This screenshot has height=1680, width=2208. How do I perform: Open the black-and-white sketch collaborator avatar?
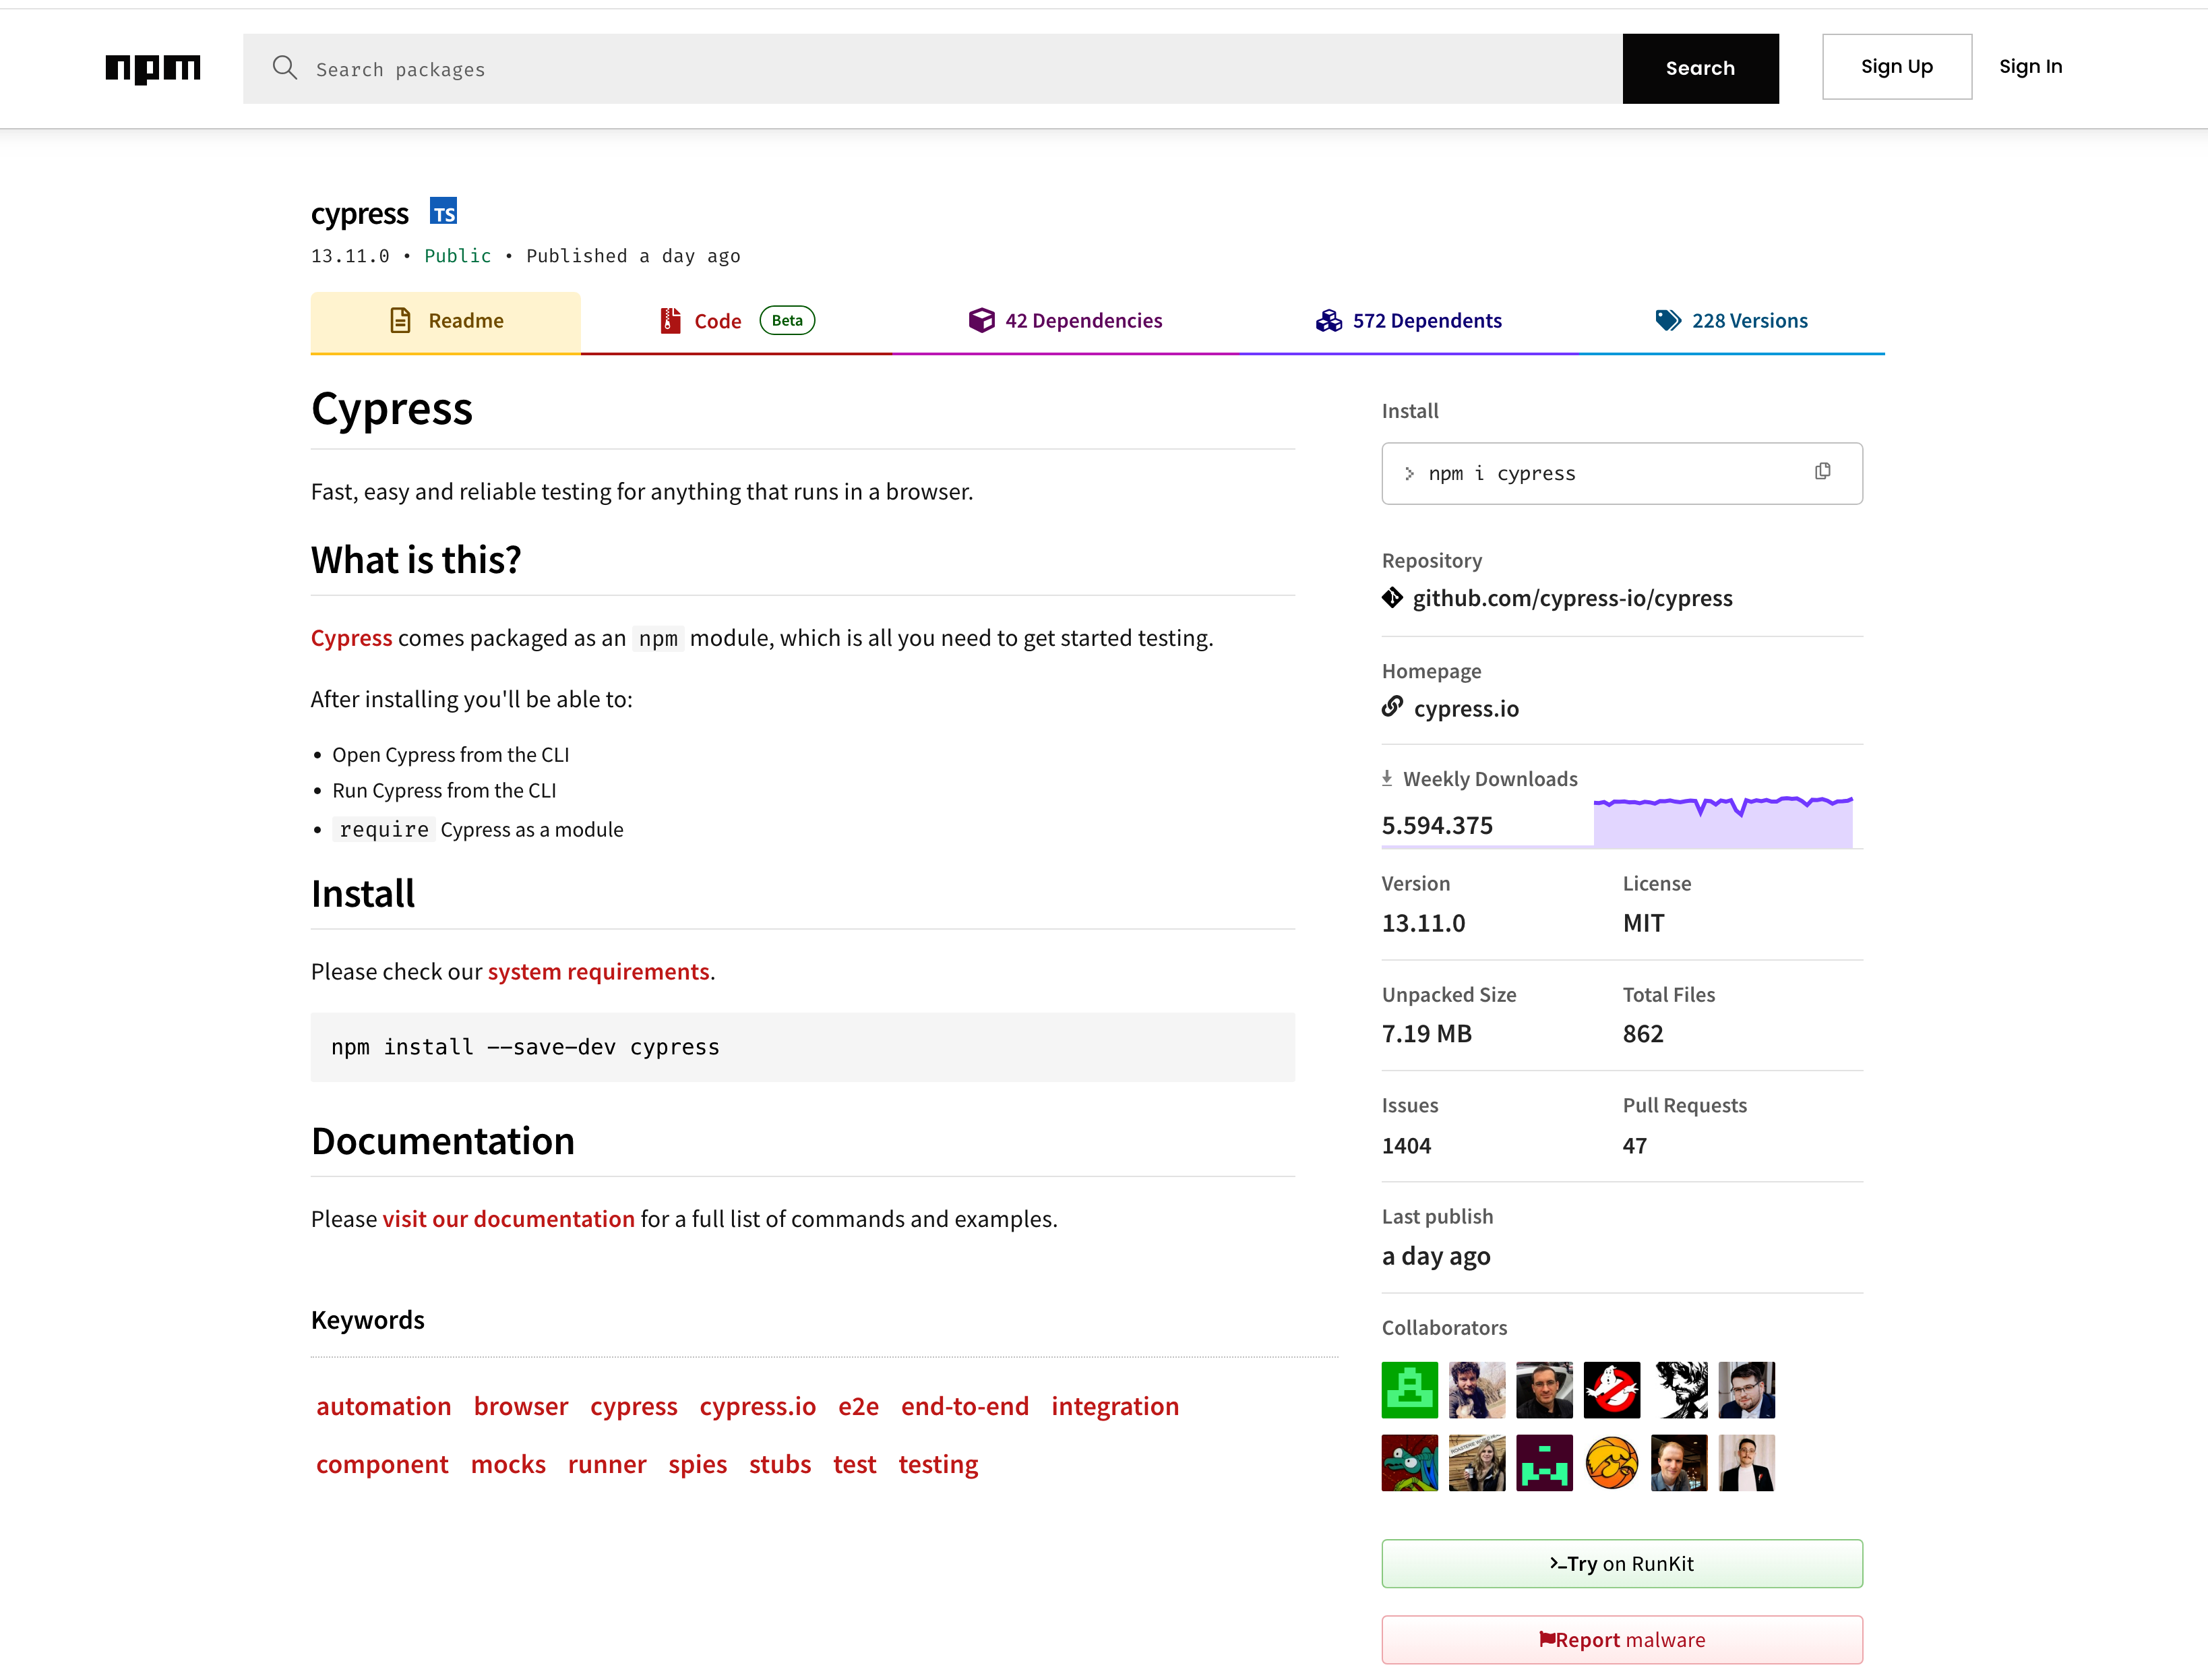pyautogui.click(x=1679, y=1390)
